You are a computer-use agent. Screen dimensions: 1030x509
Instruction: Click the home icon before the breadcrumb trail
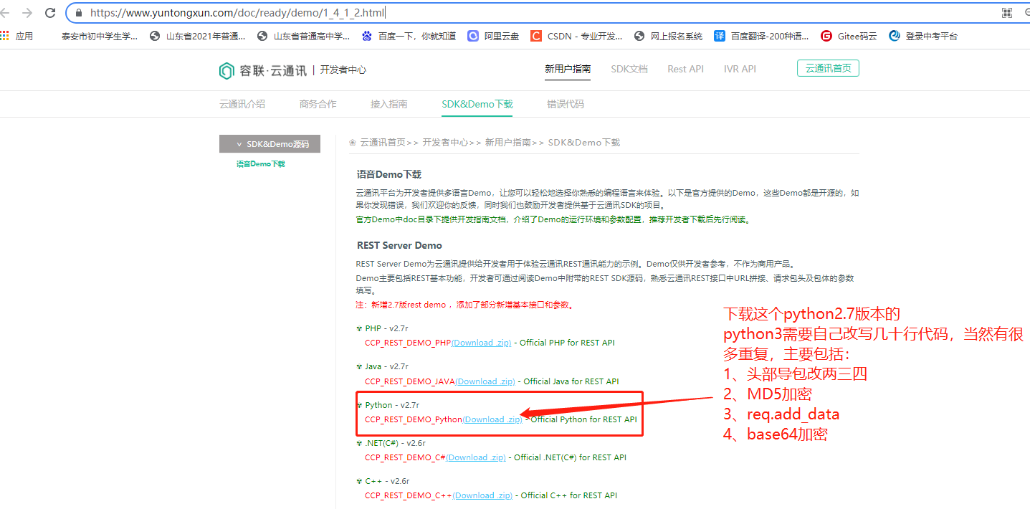[351, 142]
